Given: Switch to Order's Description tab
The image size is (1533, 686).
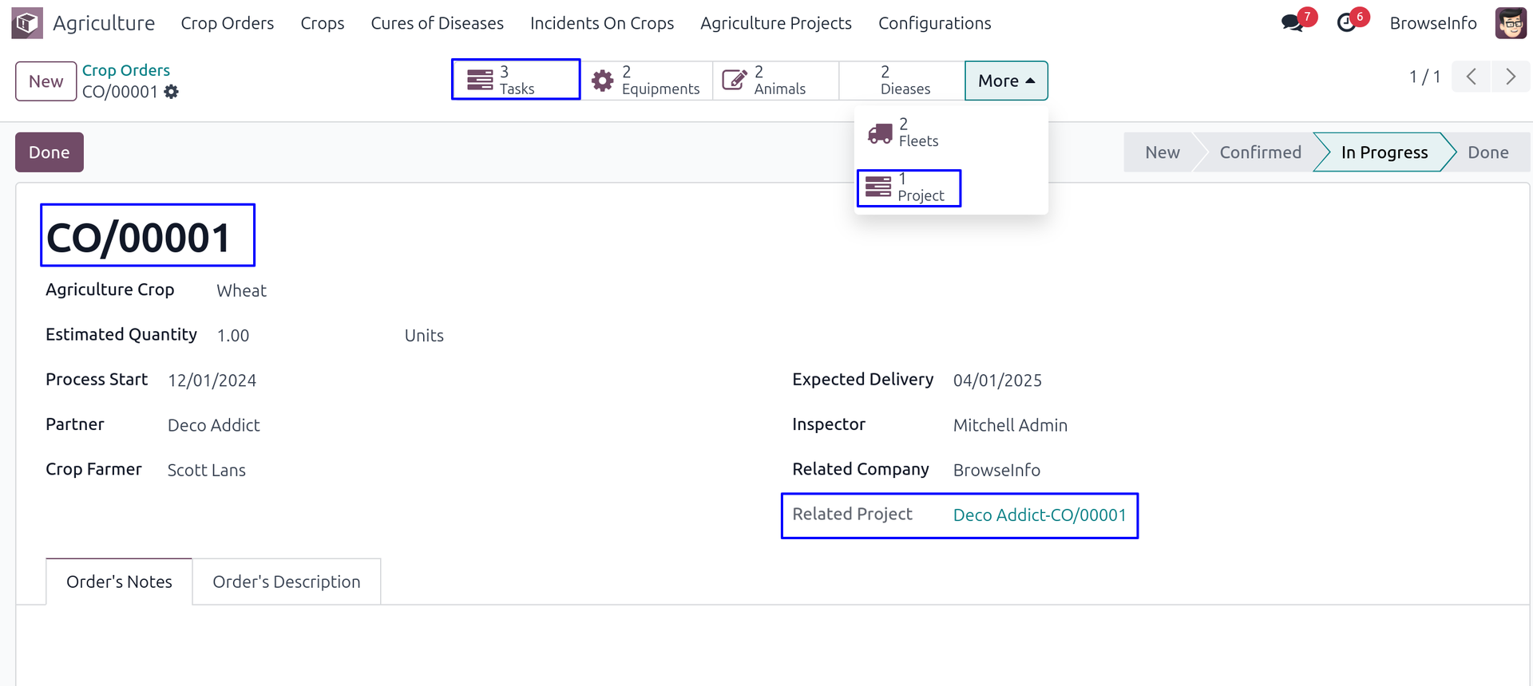Looking at the screenshot, I should click(x=286, y=582).
